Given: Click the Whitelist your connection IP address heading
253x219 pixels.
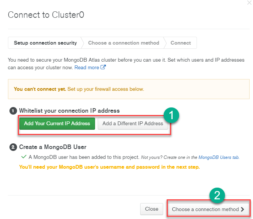Looking at the screenshot, I should coord(69,111).
